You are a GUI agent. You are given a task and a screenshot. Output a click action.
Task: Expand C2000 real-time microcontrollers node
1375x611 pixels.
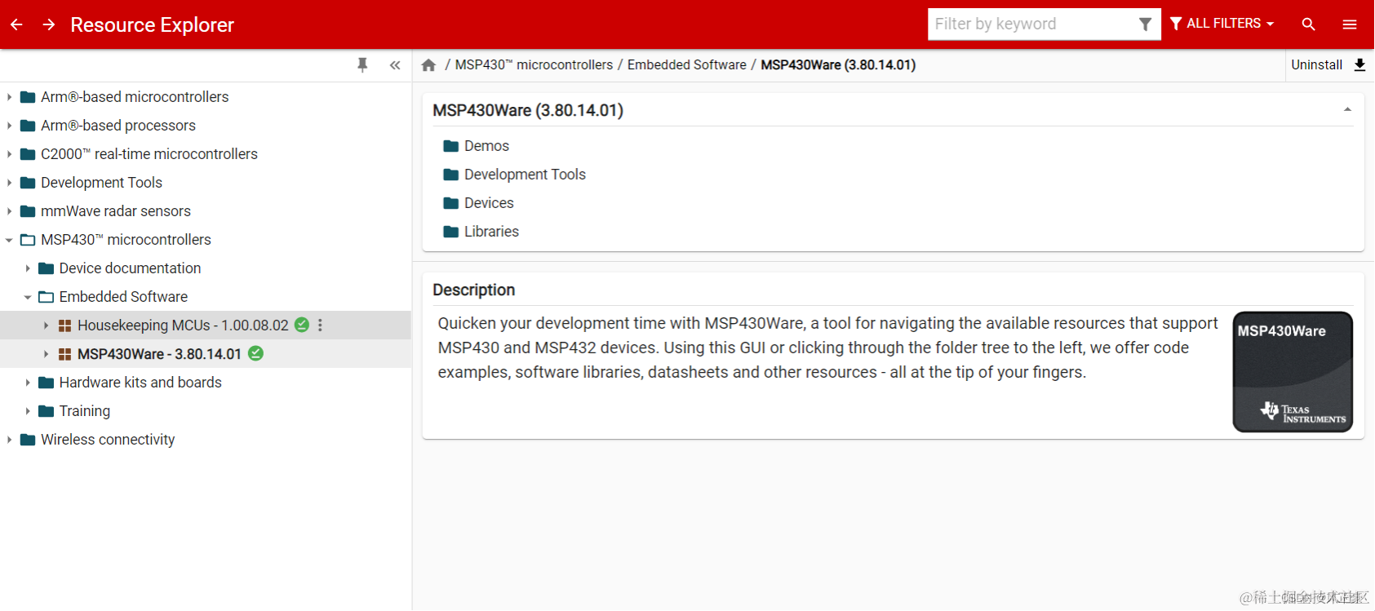point(9,154)
